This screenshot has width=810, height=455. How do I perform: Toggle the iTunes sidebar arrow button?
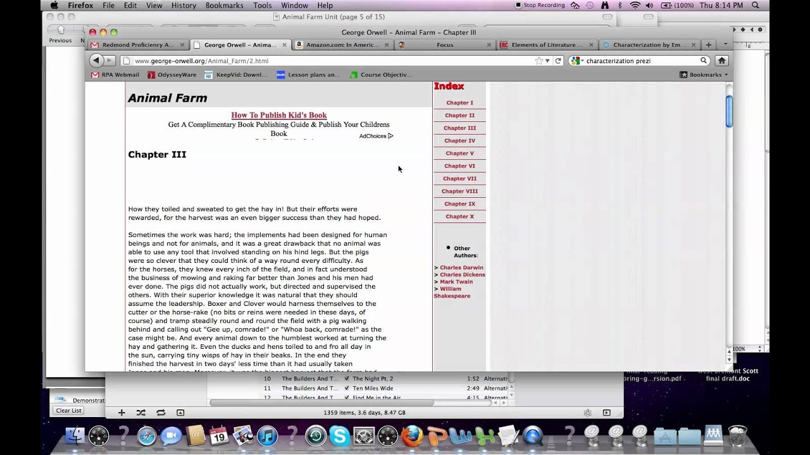click(606, 413)
